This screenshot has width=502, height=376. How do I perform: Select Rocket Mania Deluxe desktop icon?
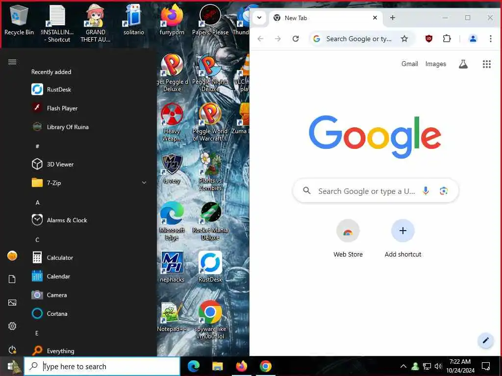tap(210, 221)
